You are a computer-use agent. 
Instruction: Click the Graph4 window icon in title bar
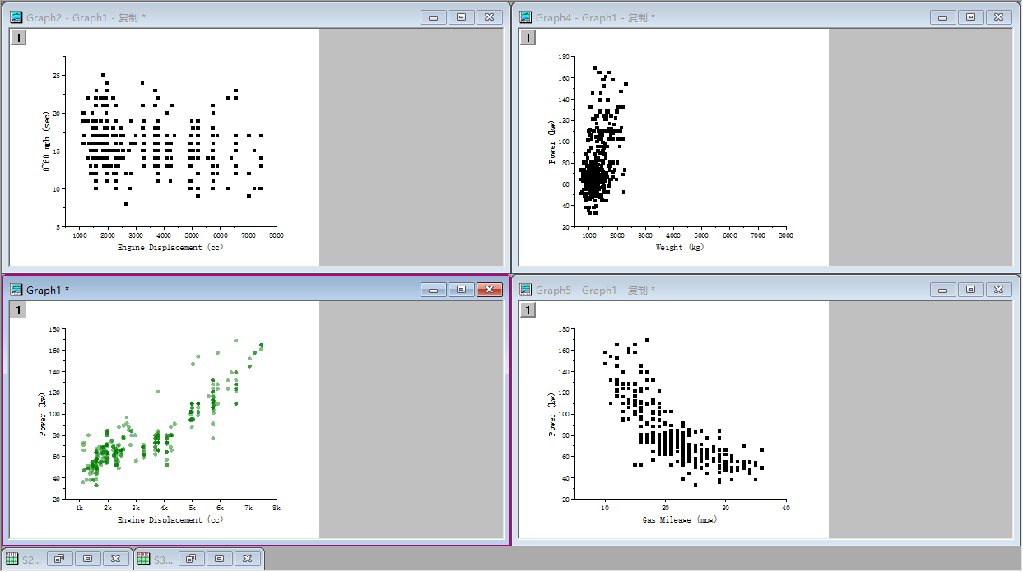pyautogui.click(x=525, y=17)
